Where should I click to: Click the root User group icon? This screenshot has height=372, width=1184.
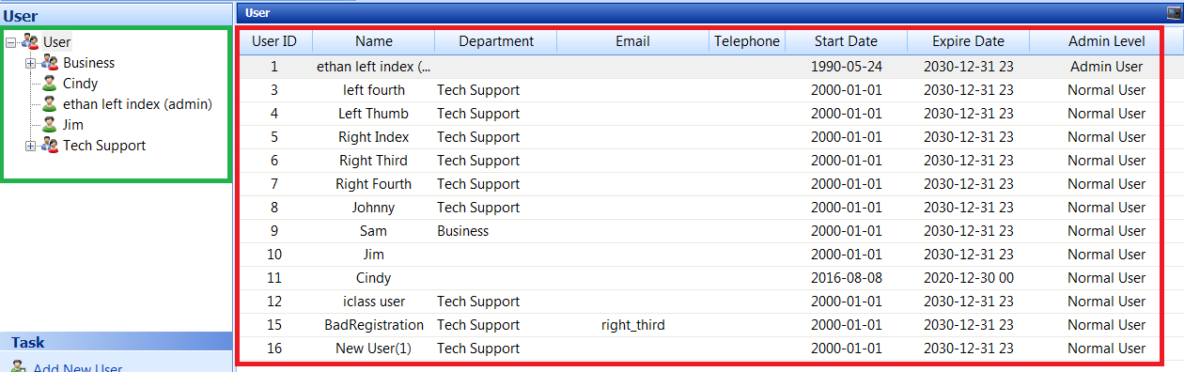click(x=30, y=42)
